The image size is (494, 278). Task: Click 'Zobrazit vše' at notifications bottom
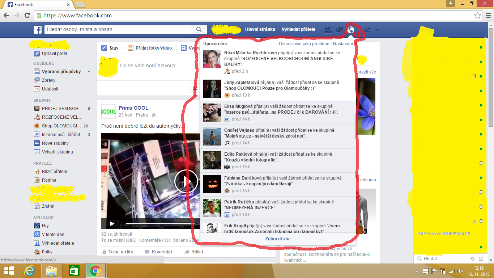pyautogui.click(x=278, y=239)
